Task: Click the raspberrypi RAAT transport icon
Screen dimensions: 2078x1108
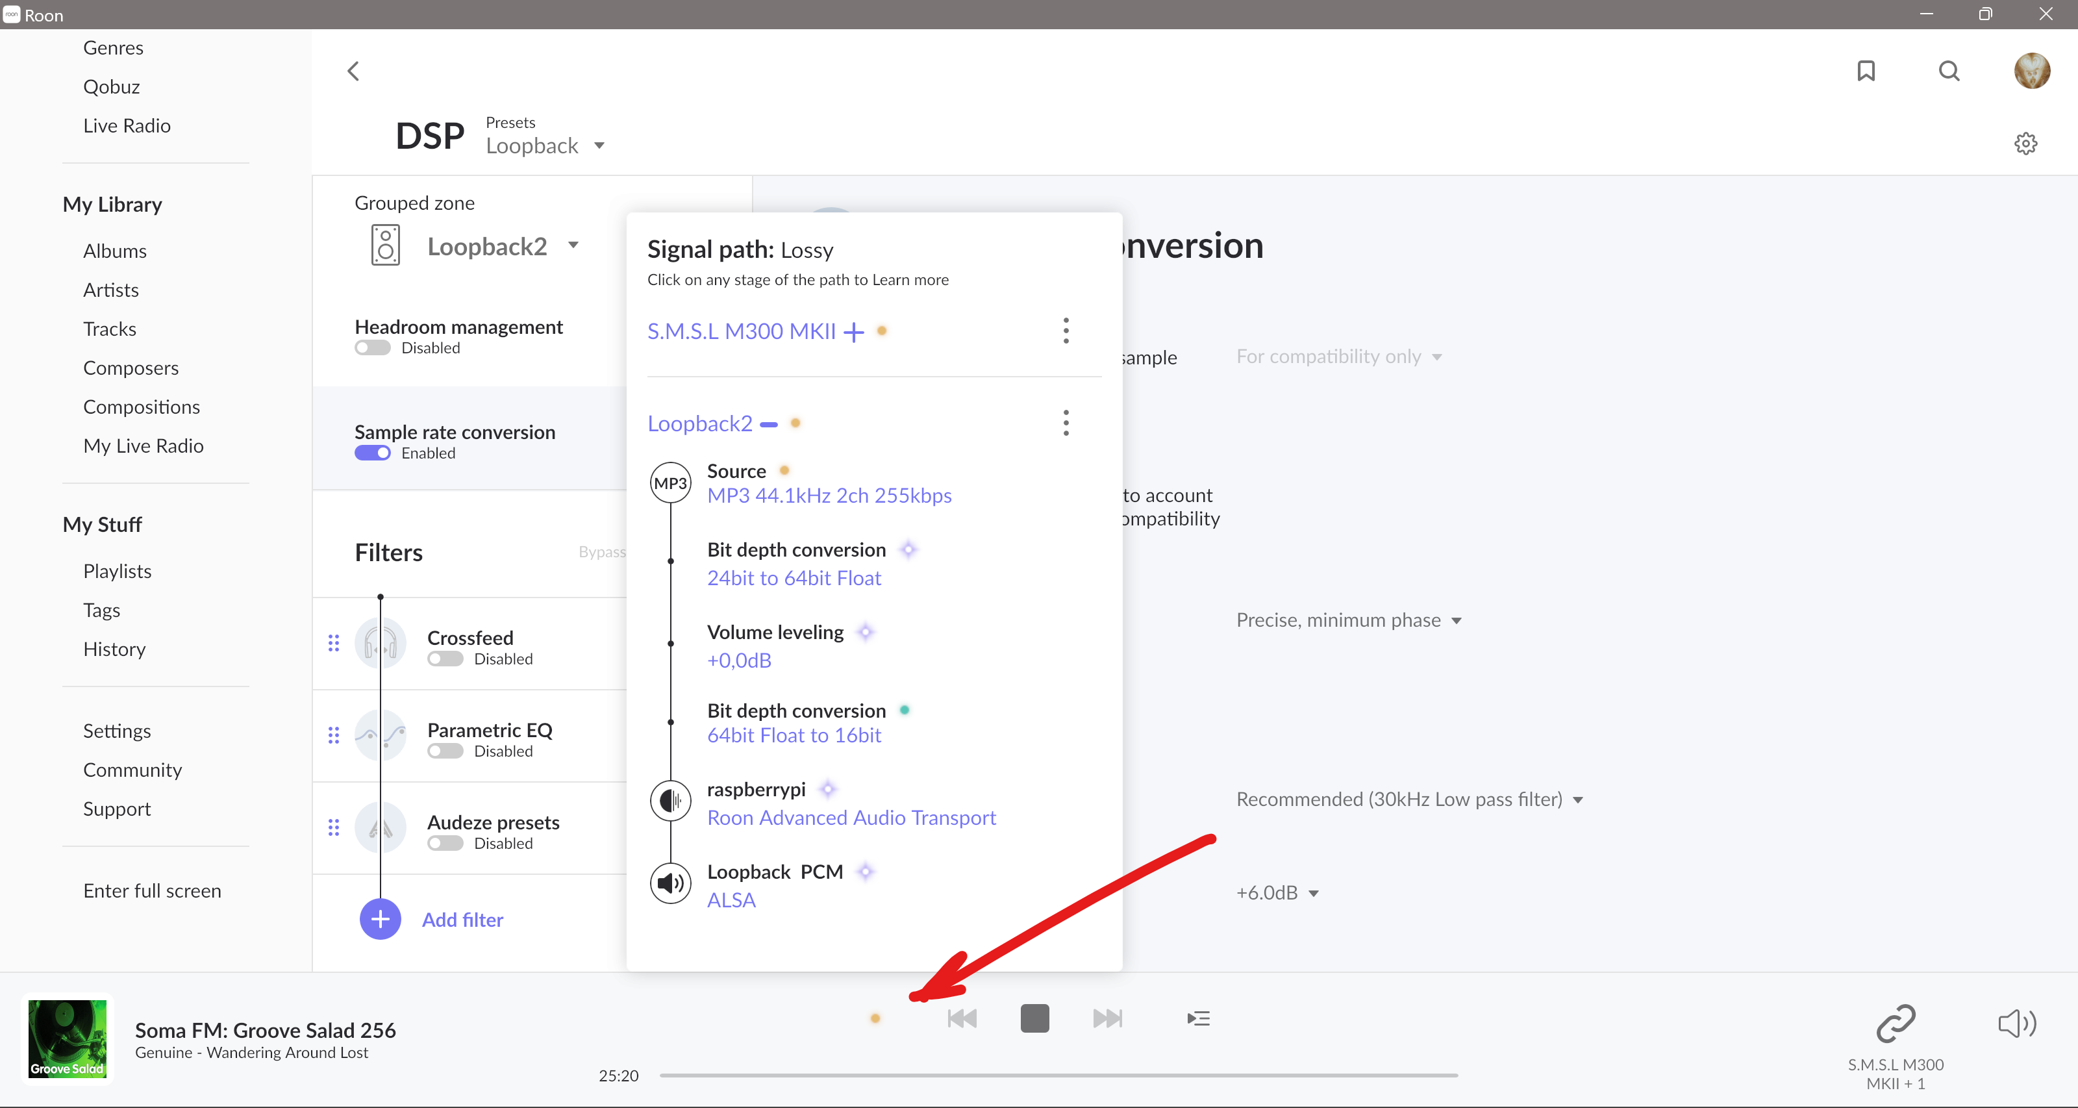Action: 670,801
